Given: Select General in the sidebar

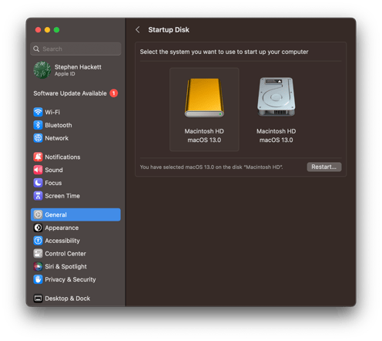Looking at the screenshot, I should click(x=75, y=214).
